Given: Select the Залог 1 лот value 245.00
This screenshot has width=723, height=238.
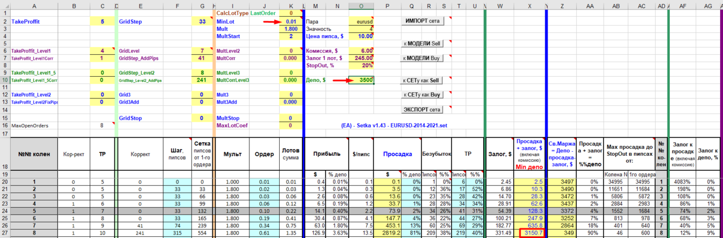Looking at the screenshot, I should click(x=361, y=58).
